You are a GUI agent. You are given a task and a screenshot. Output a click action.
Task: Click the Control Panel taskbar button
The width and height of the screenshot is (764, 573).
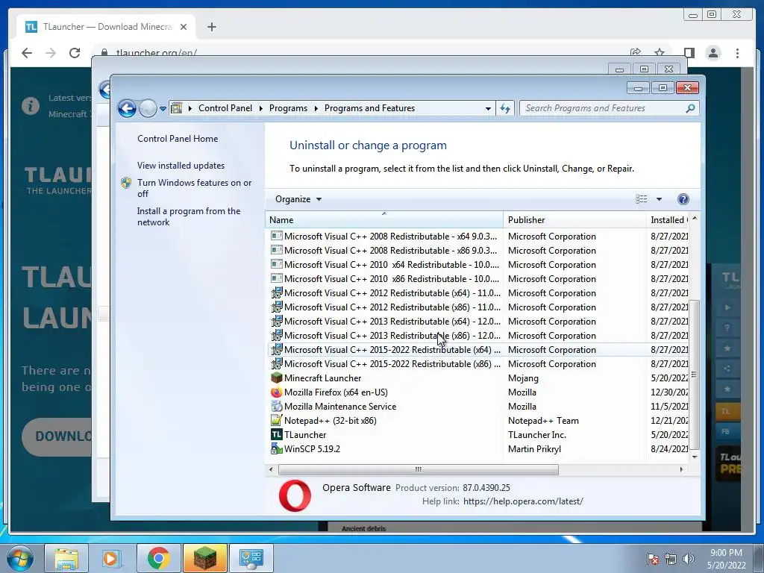point(251,558)
